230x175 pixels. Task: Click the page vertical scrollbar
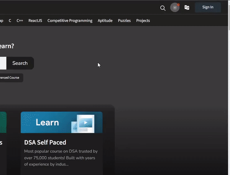point(229,87)
